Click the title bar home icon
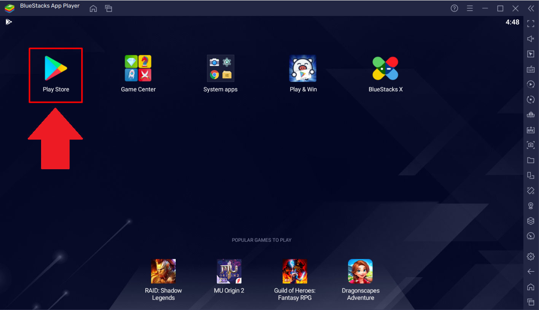 (x=93, y=8)
